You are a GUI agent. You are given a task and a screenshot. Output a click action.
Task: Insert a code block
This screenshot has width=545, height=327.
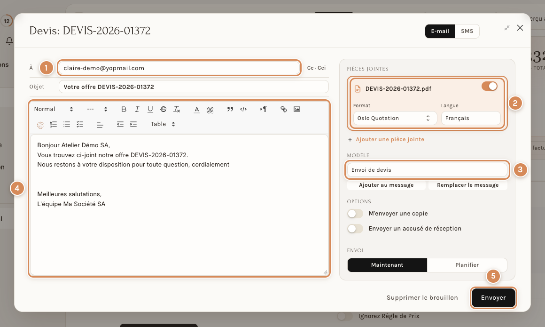pyautogui.click(x=243, y=109)
